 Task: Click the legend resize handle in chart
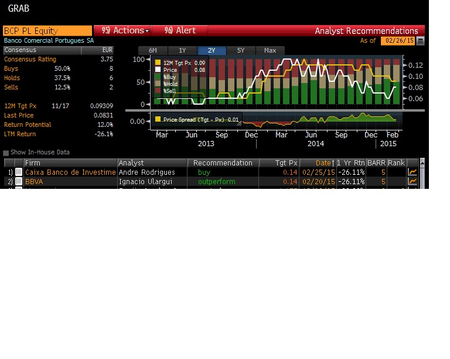pyautogui.click(x=239, y=123)
